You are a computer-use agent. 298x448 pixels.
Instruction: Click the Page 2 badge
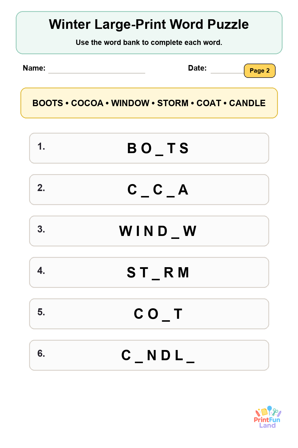click(260, 71)
